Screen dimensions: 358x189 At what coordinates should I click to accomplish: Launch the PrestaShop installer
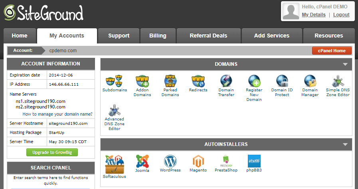click(x=226, y=163)
